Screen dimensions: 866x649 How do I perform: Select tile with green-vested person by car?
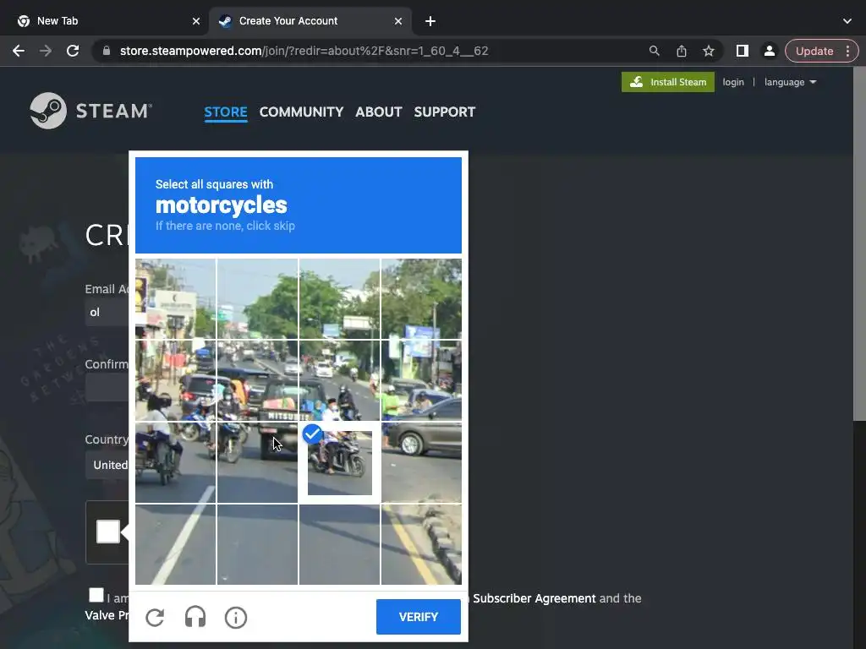tap(421, 381)
